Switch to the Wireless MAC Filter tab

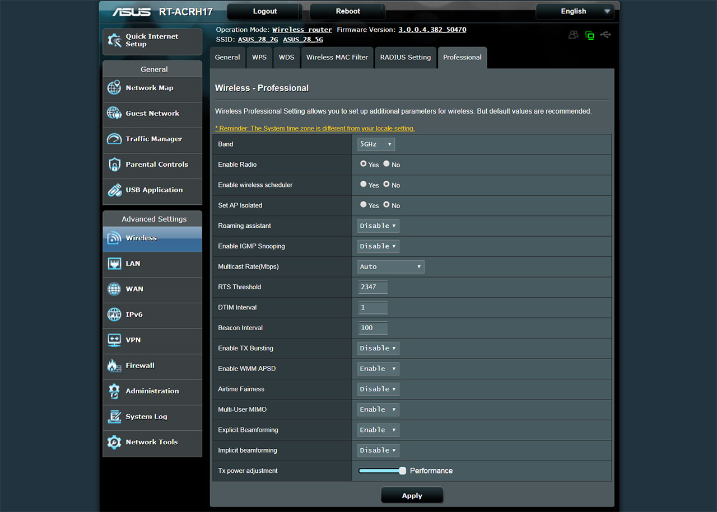click(337, 58)
